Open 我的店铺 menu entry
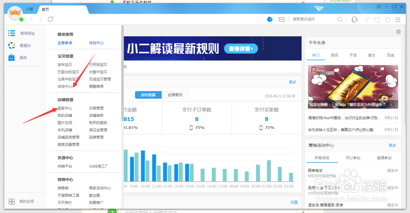Viewport: 410px width, 213px height. click(65, 116)
